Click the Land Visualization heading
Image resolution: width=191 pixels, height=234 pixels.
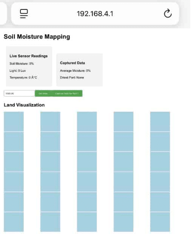point(24,105)
